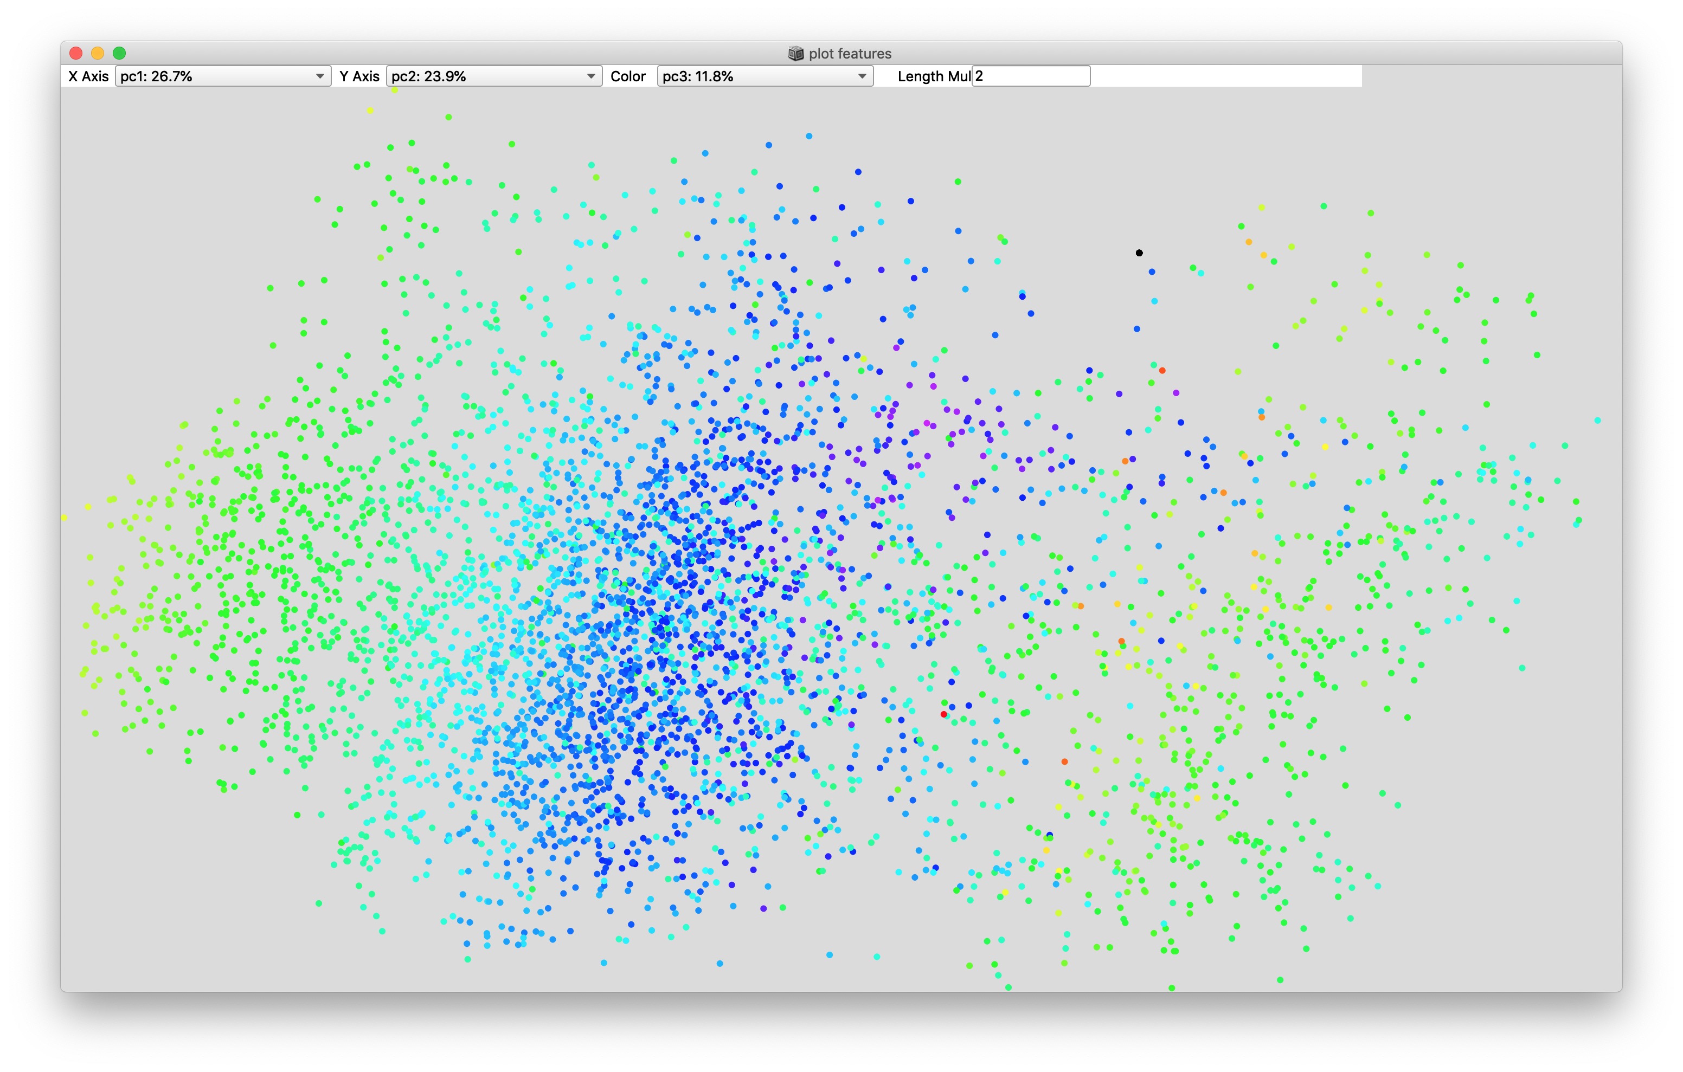Minimize the plot features window
1683x1072 pixels.
pyautogui.click(x=98, y=53)
